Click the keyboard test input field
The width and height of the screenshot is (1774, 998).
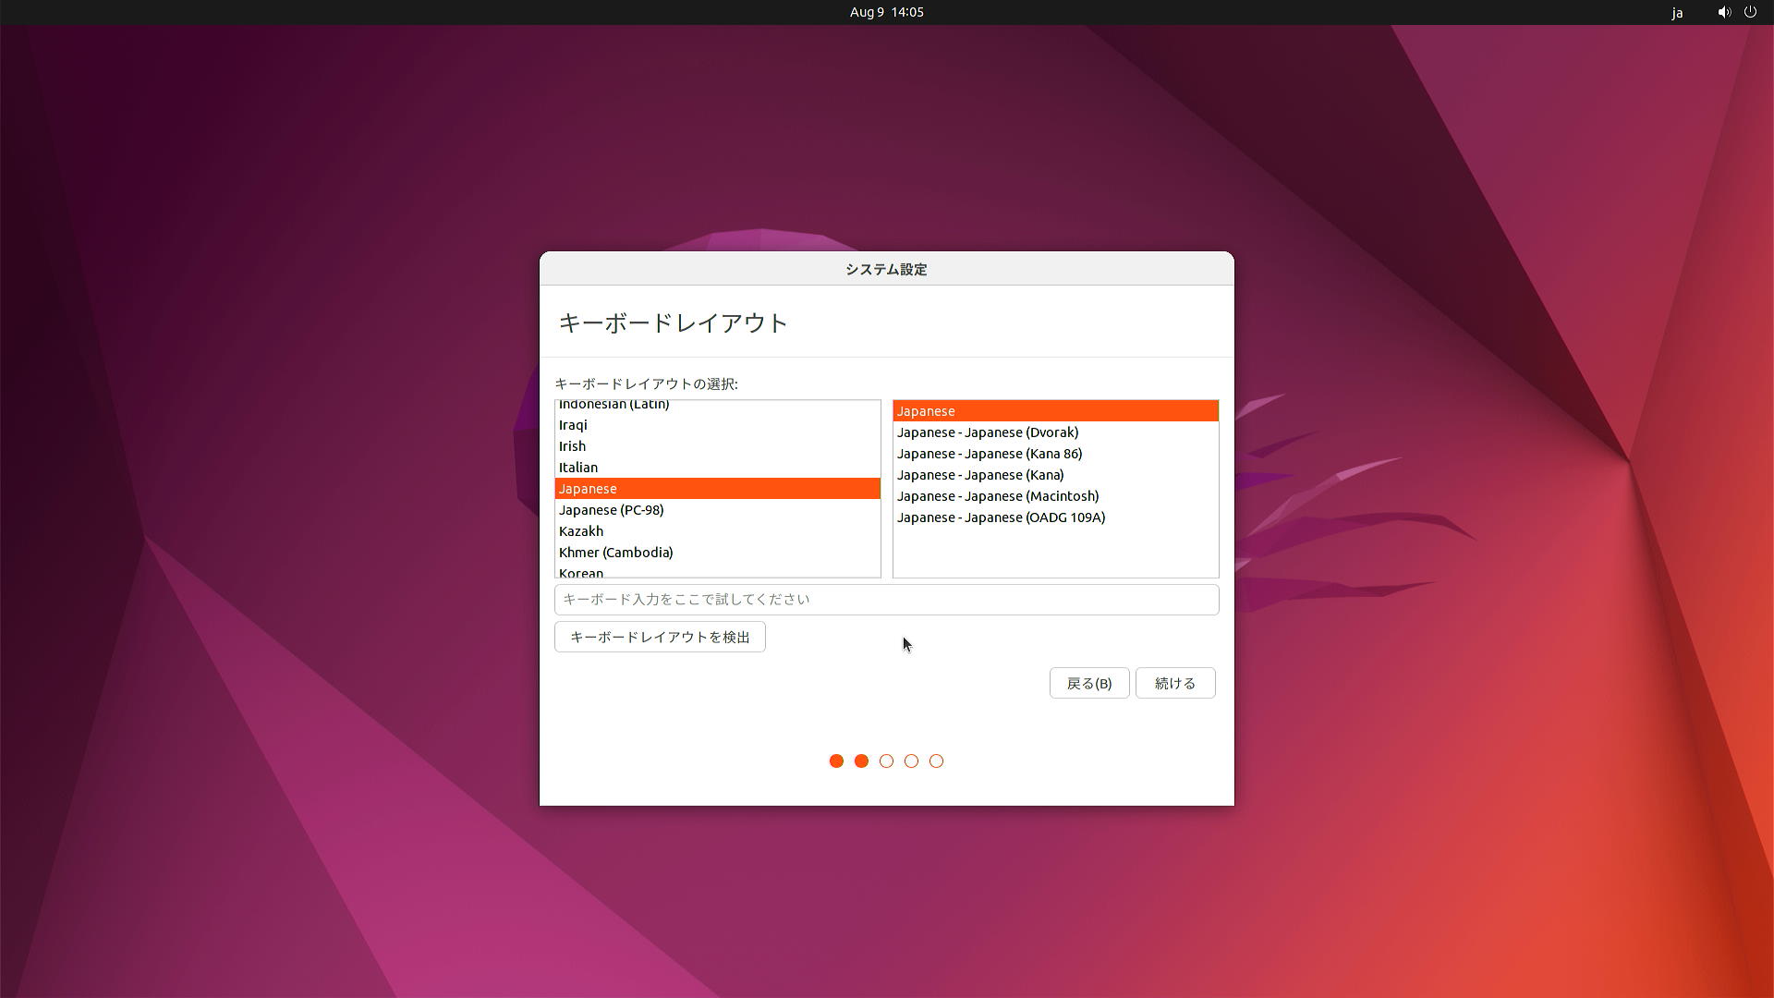(x=885, y=599)
